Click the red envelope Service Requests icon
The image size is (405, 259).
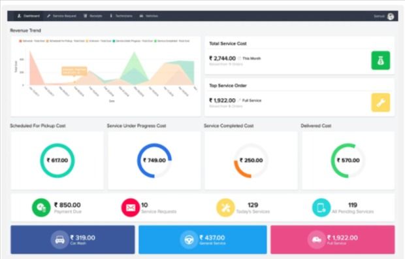coord(131,207)
